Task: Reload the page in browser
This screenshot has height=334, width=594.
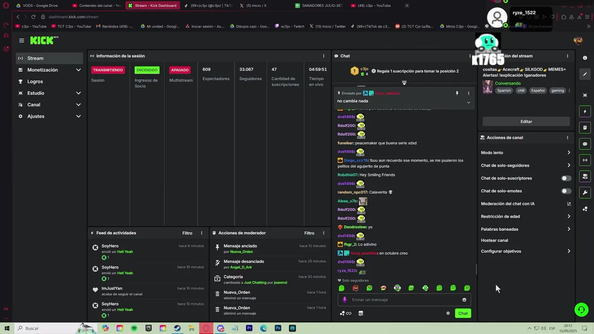Action: point(33,17)
